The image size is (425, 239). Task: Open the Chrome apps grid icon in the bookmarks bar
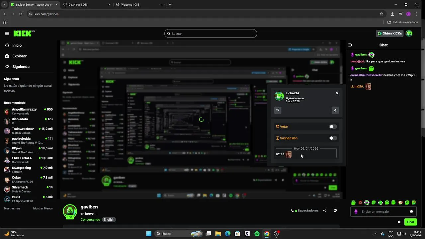[x=4, y=22]
